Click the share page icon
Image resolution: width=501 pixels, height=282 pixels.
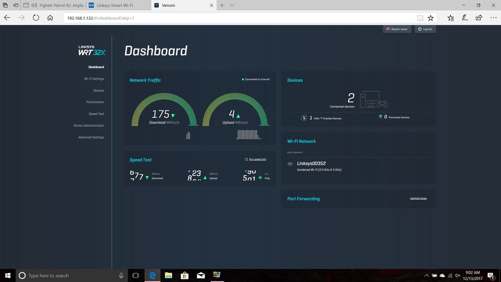tap(479, 18)
